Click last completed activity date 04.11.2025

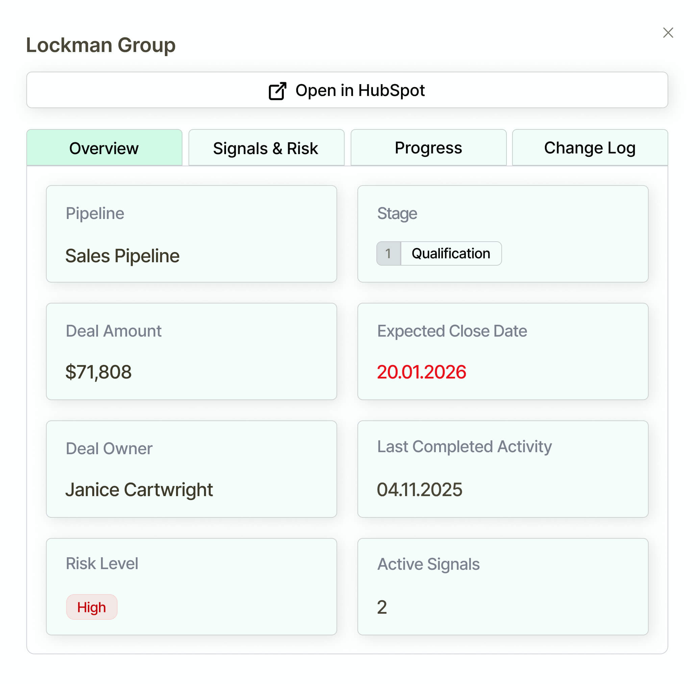click(x=420, y=490)
